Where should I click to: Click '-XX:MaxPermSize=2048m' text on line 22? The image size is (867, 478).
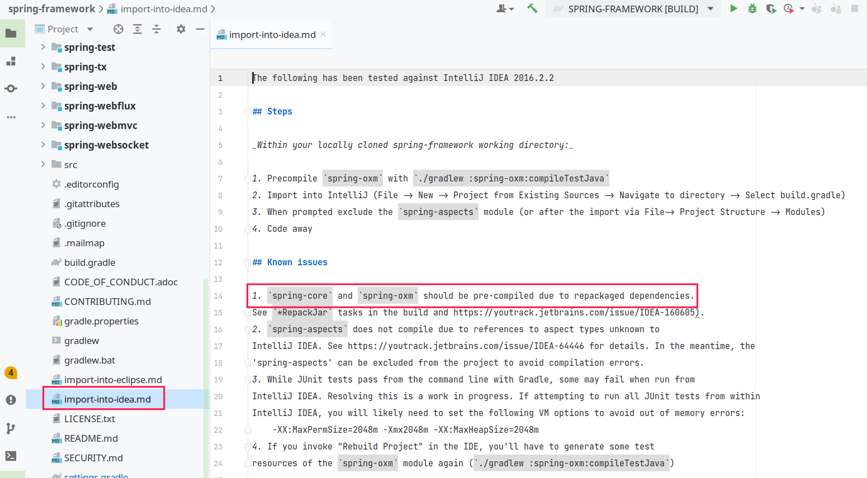[x=325, y=430]
